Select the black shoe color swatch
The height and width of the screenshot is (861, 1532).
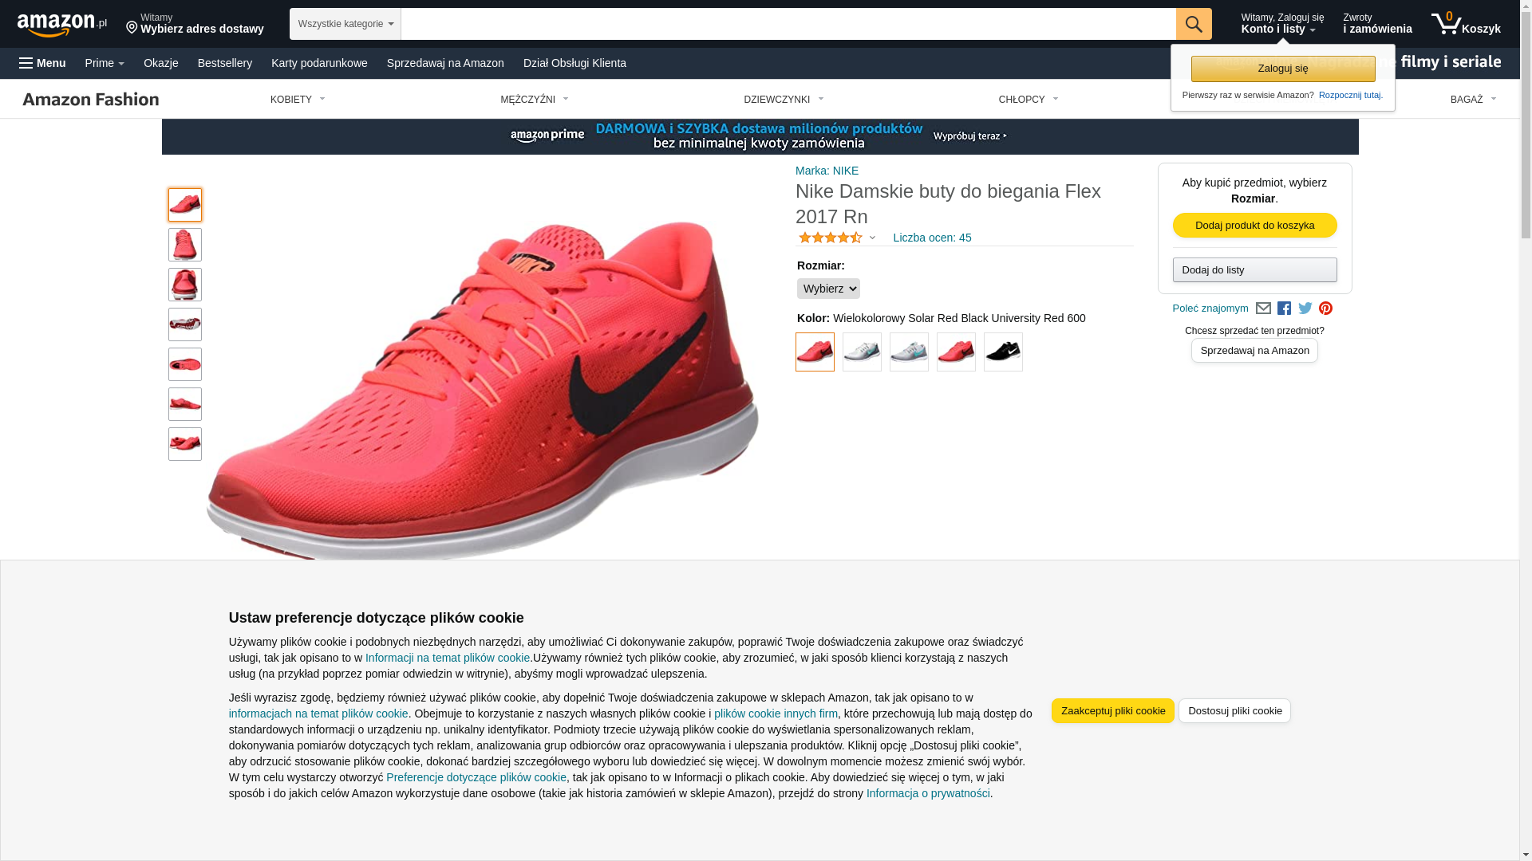(1003, 352)
